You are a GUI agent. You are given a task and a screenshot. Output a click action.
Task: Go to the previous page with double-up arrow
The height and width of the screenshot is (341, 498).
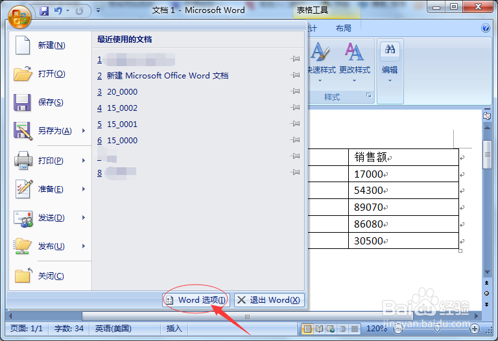tap(486, 283)
